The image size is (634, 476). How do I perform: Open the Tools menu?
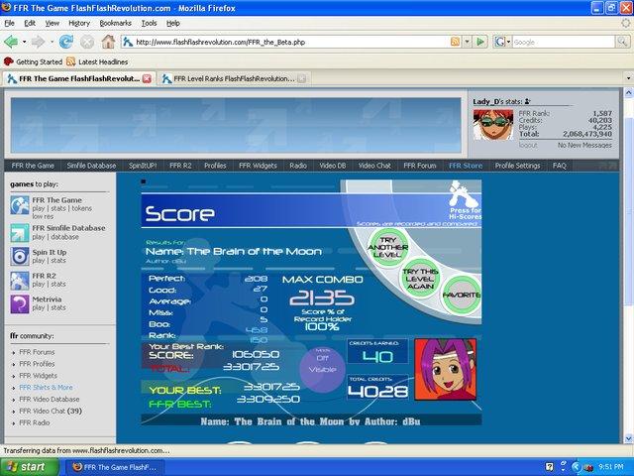(x=149, y=24)
